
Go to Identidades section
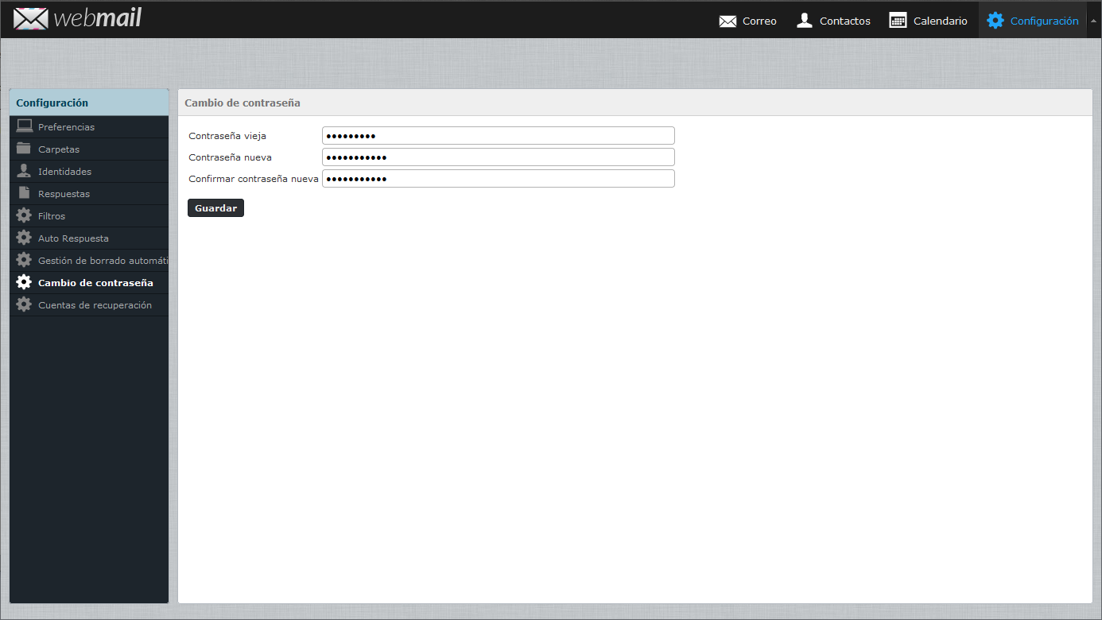89,172
